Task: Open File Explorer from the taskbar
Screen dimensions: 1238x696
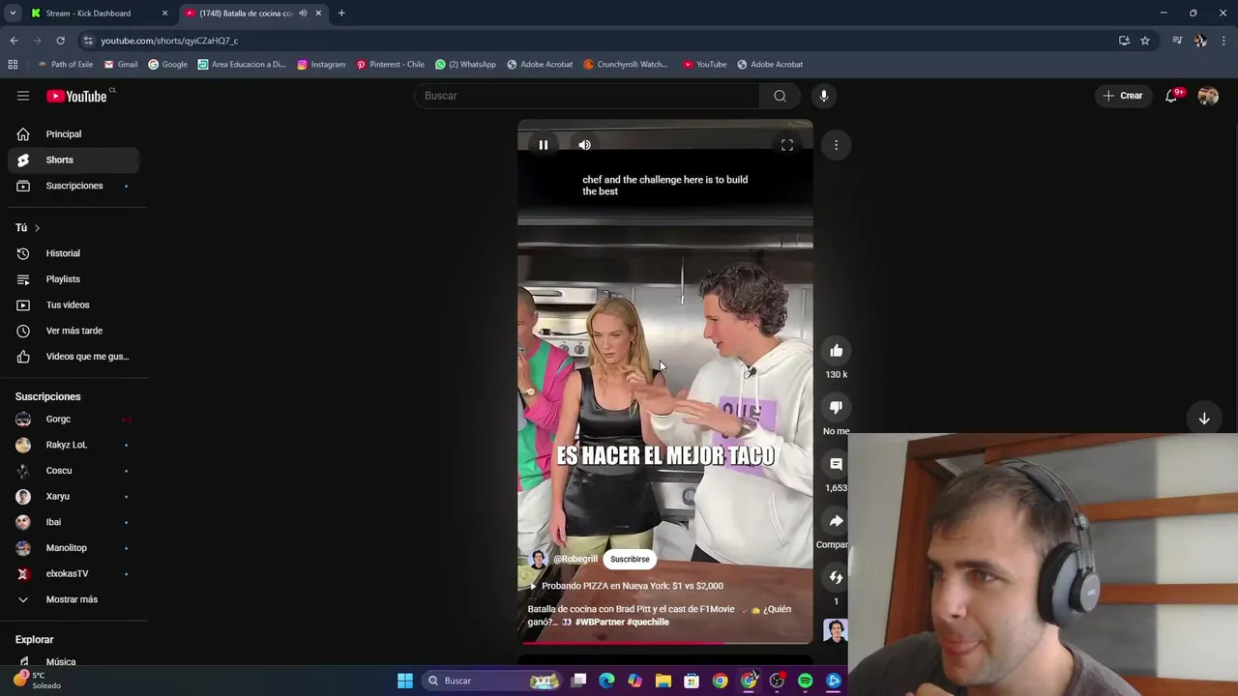Action: pyautogui.click(x=663, y=681)
